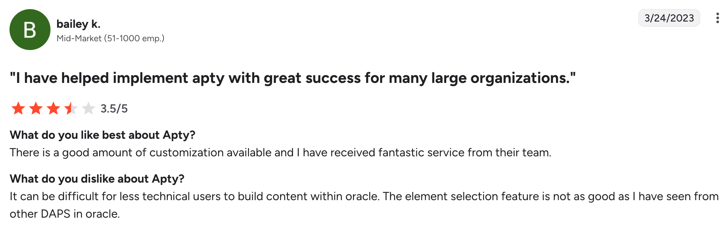Open reviewer profile bailey k.
725x233 pixels.
click(x=78, y=24)
